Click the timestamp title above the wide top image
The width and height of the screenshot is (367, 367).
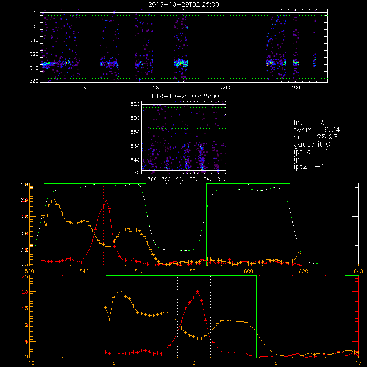click(184, 4)
